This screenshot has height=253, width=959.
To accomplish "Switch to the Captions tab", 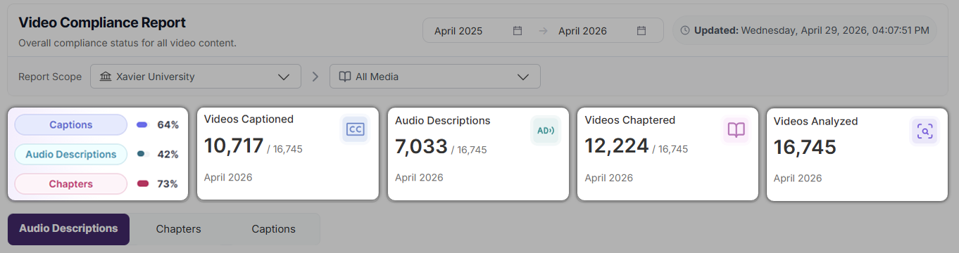I will point(274,229).
